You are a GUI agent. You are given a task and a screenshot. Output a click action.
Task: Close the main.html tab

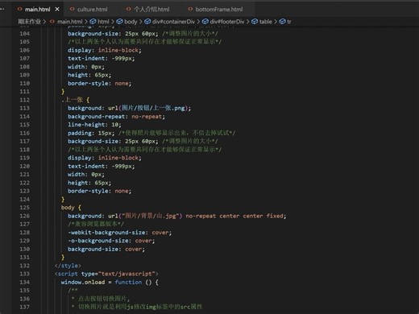coord(57,10)
